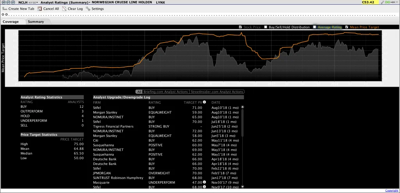
Task: Open the NCLH NYSE ticker dropdown
Action: coord(28,2)
